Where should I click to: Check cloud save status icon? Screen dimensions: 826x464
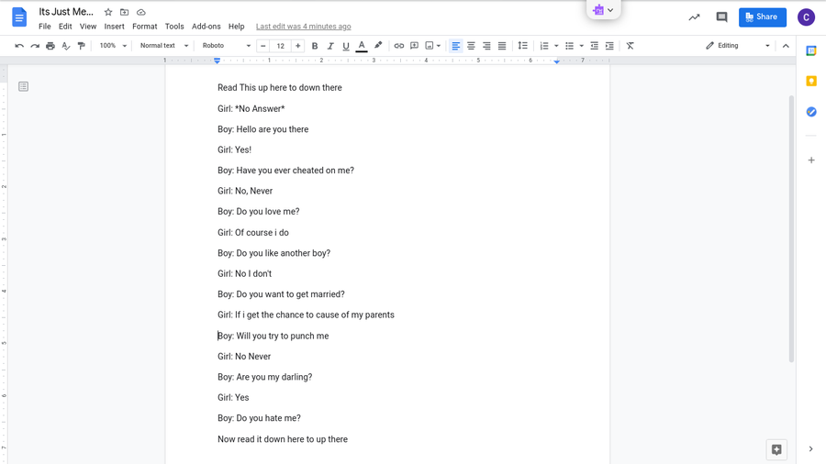click(x=141, y=12)
